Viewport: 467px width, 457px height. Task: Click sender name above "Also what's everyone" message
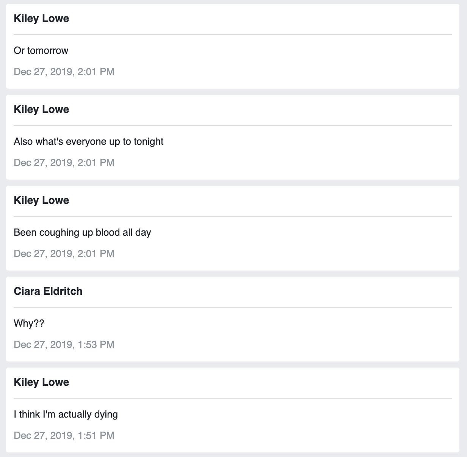pos(41,110)
